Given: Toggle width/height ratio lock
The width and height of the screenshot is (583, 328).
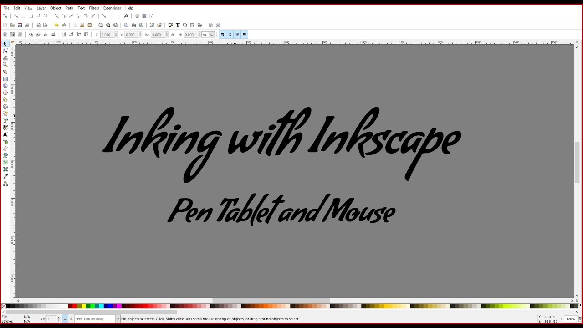Looking at the screenshot, I should [x=172, y=35].
